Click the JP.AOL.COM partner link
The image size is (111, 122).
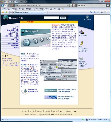click(x=7, y=58)
